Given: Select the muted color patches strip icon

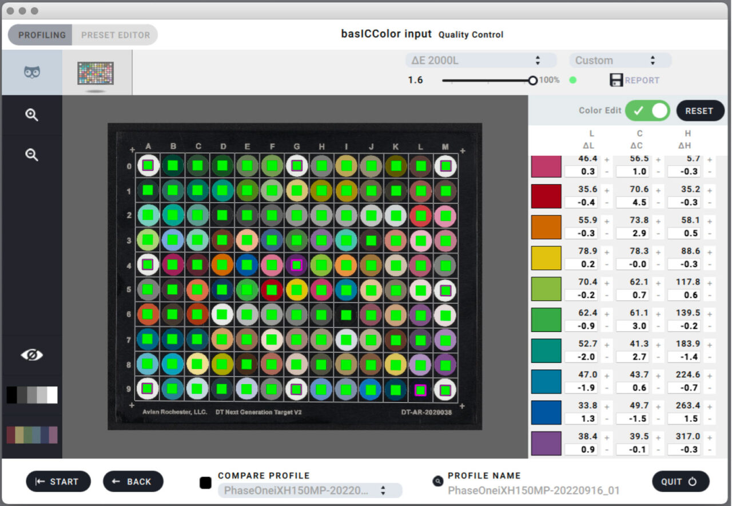Looking at the screenshot, I should [32, 435].
